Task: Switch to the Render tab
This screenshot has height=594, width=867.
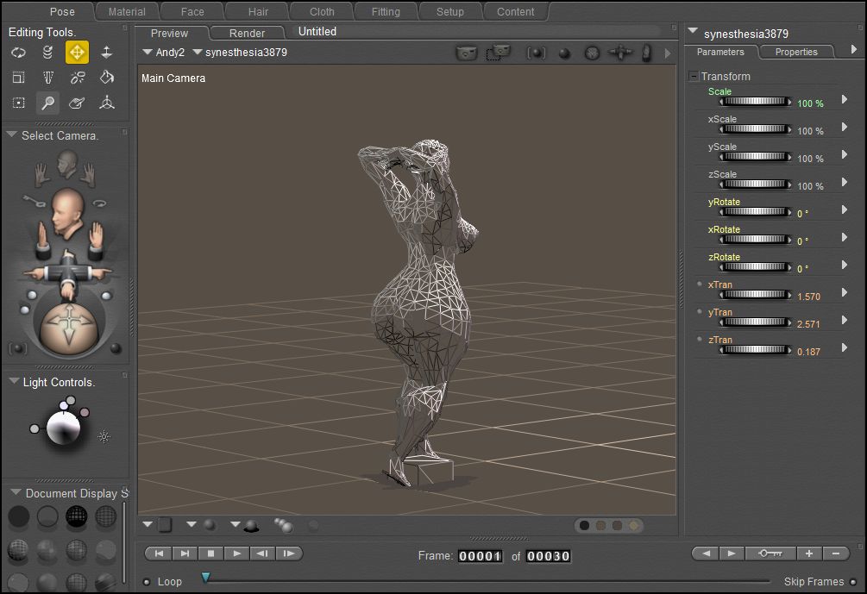Action: pyautogui.click(x=248, y=33)
